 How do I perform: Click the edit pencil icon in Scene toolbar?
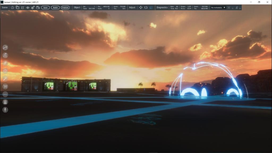[23, 7]
